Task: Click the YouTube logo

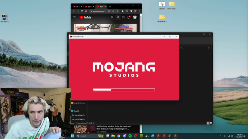Action: pos(85,17)
